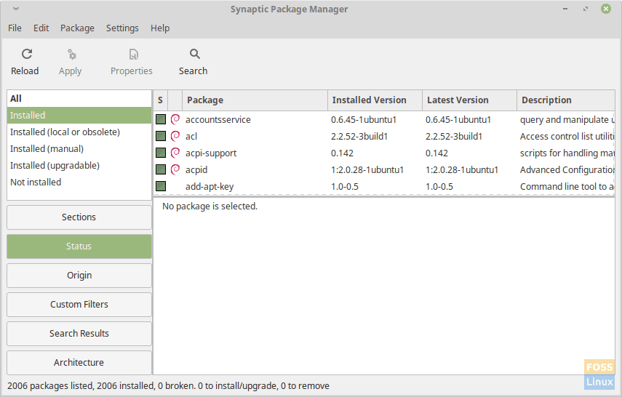Select the acpid package name

click(x=196, y=169)
